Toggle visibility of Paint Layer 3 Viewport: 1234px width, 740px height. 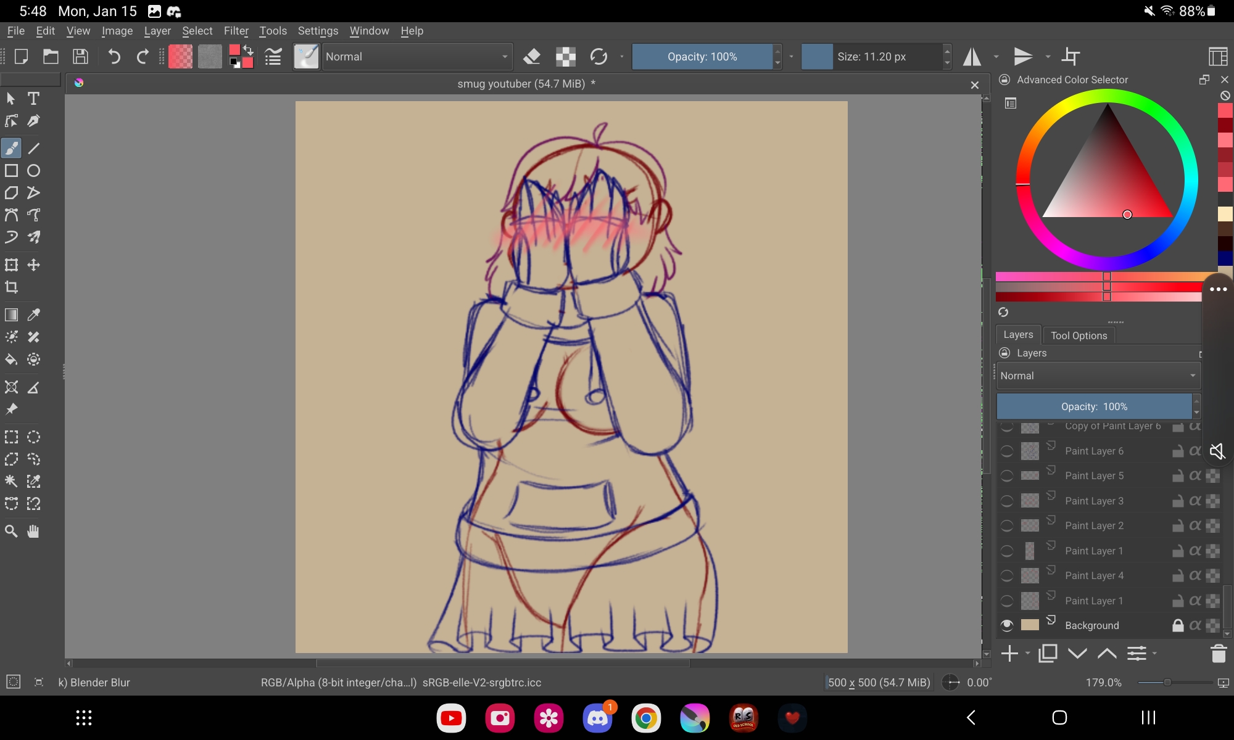click(x=1007, y=501)
